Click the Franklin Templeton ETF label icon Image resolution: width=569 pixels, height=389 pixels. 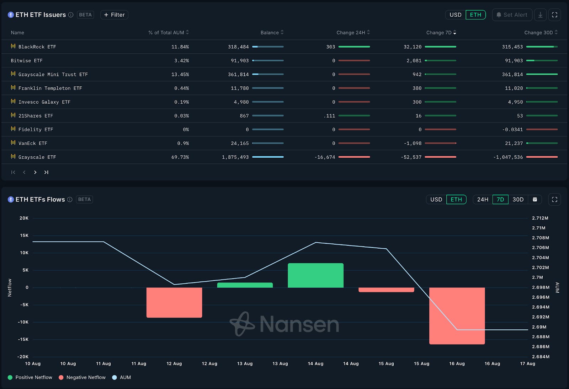coord(13,88)
